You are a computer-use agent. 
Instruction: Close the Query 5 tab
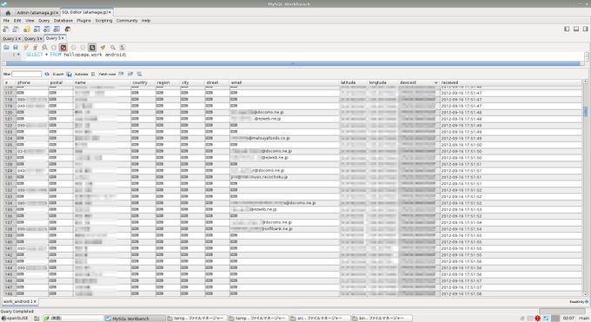[63, 38]
